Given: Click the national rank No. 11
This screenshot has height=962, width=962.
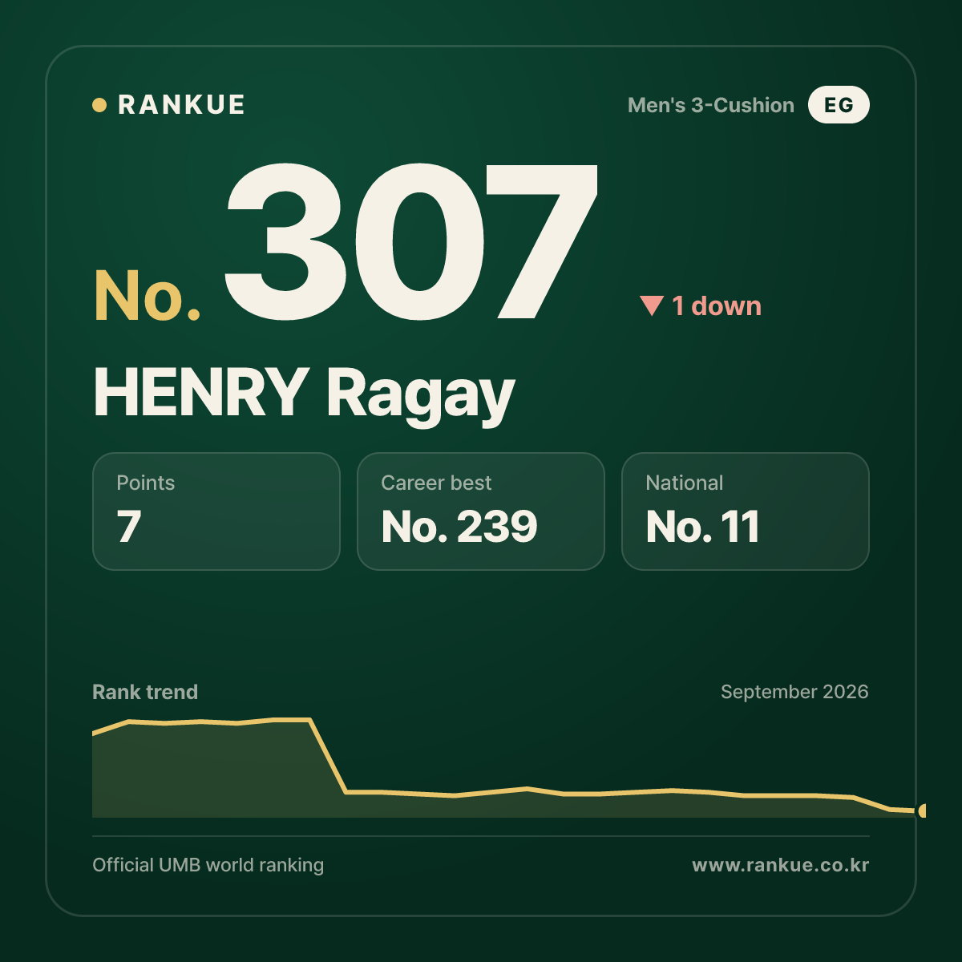Looking at the screenshot, I should pos(702,527).
